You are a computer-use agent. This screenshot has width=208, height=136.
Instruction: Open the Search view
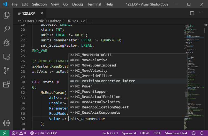7,29
